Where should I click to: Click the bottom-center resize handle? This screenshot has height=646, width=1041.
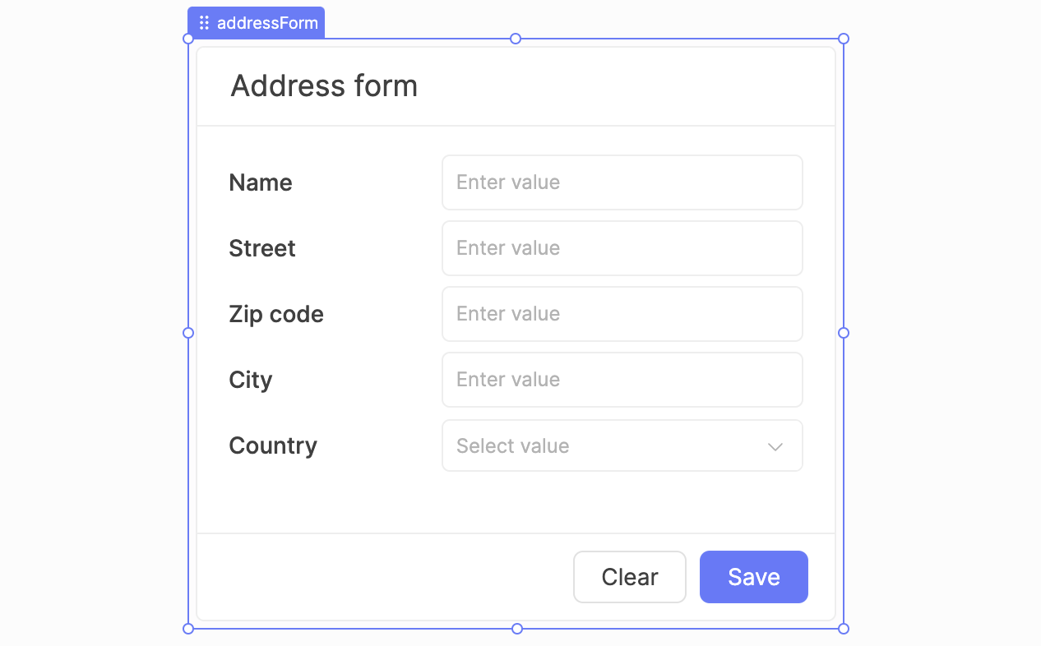tap(516, 629)
